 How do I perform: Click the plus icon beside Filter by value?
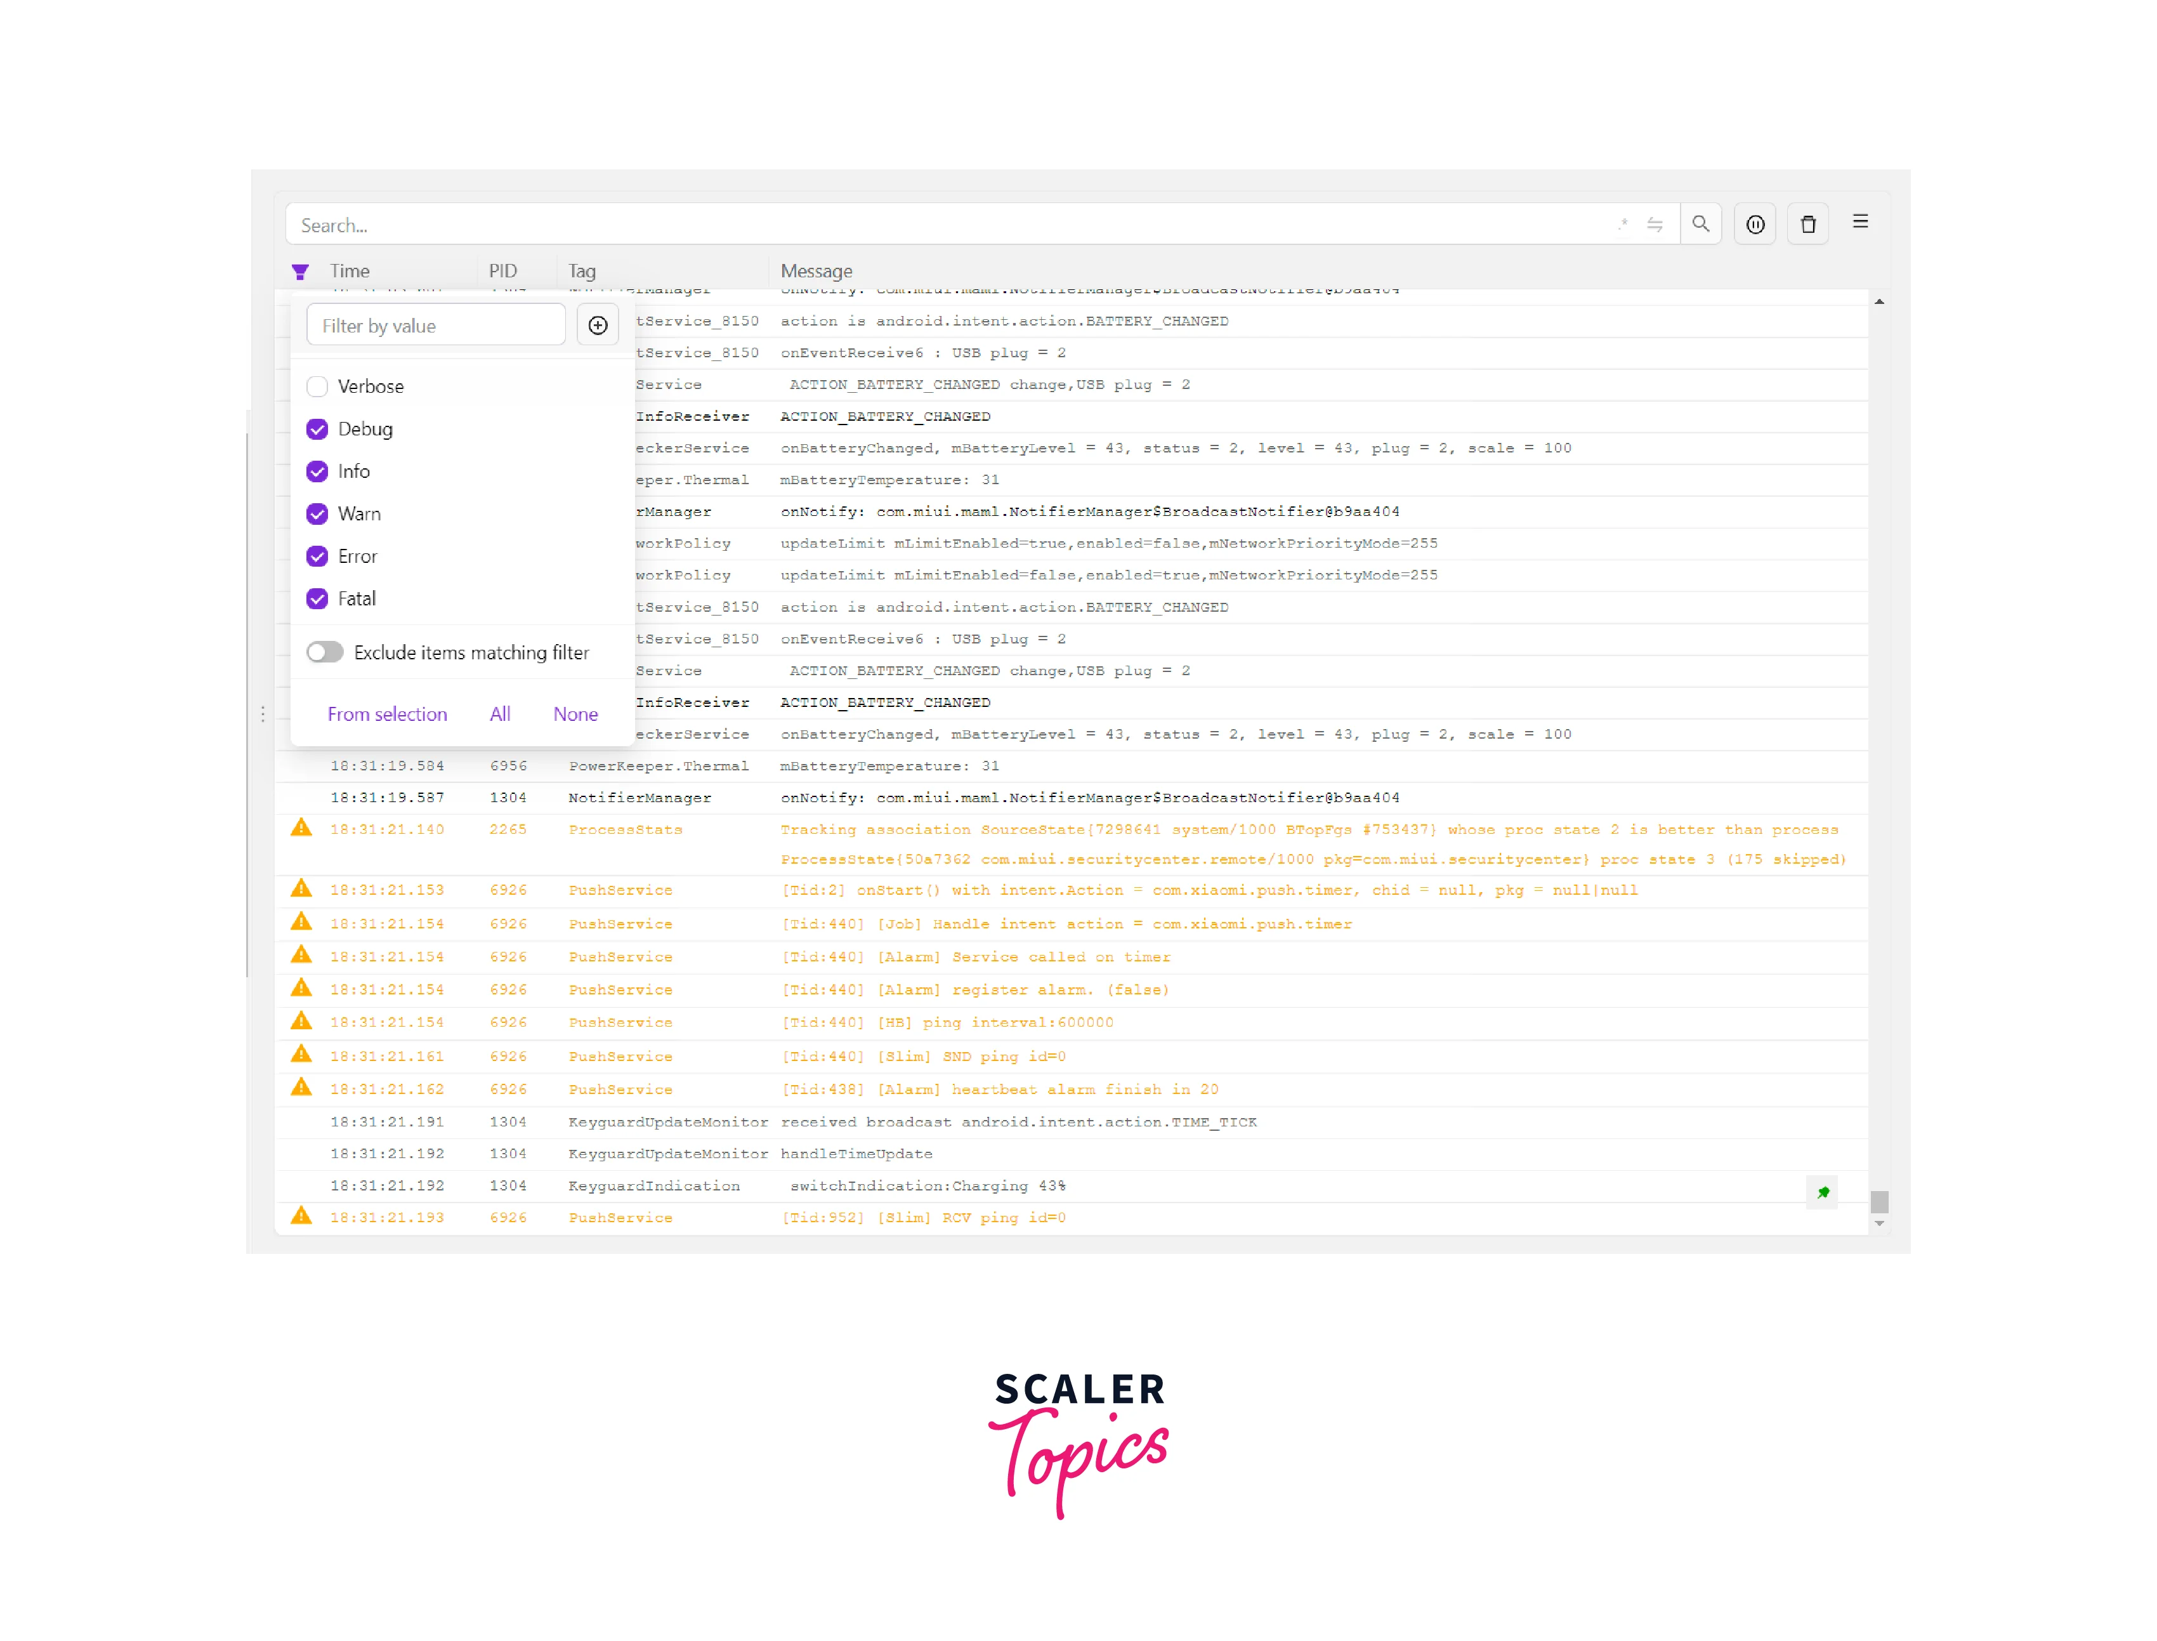[x=598, y=326]
